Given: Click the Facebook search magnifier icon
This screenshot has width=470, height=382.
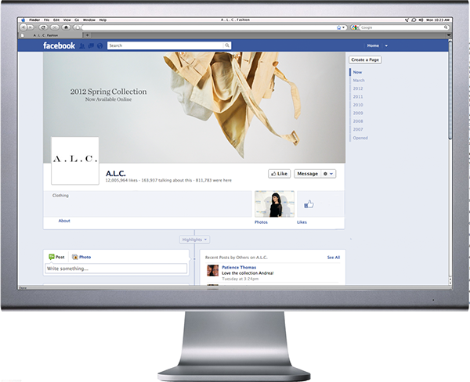Looking at the screenshot, I should coord(227,45).
